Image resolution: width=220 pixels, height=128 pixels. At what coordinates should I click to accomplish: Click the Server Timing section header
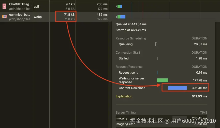tap(126, 113)
